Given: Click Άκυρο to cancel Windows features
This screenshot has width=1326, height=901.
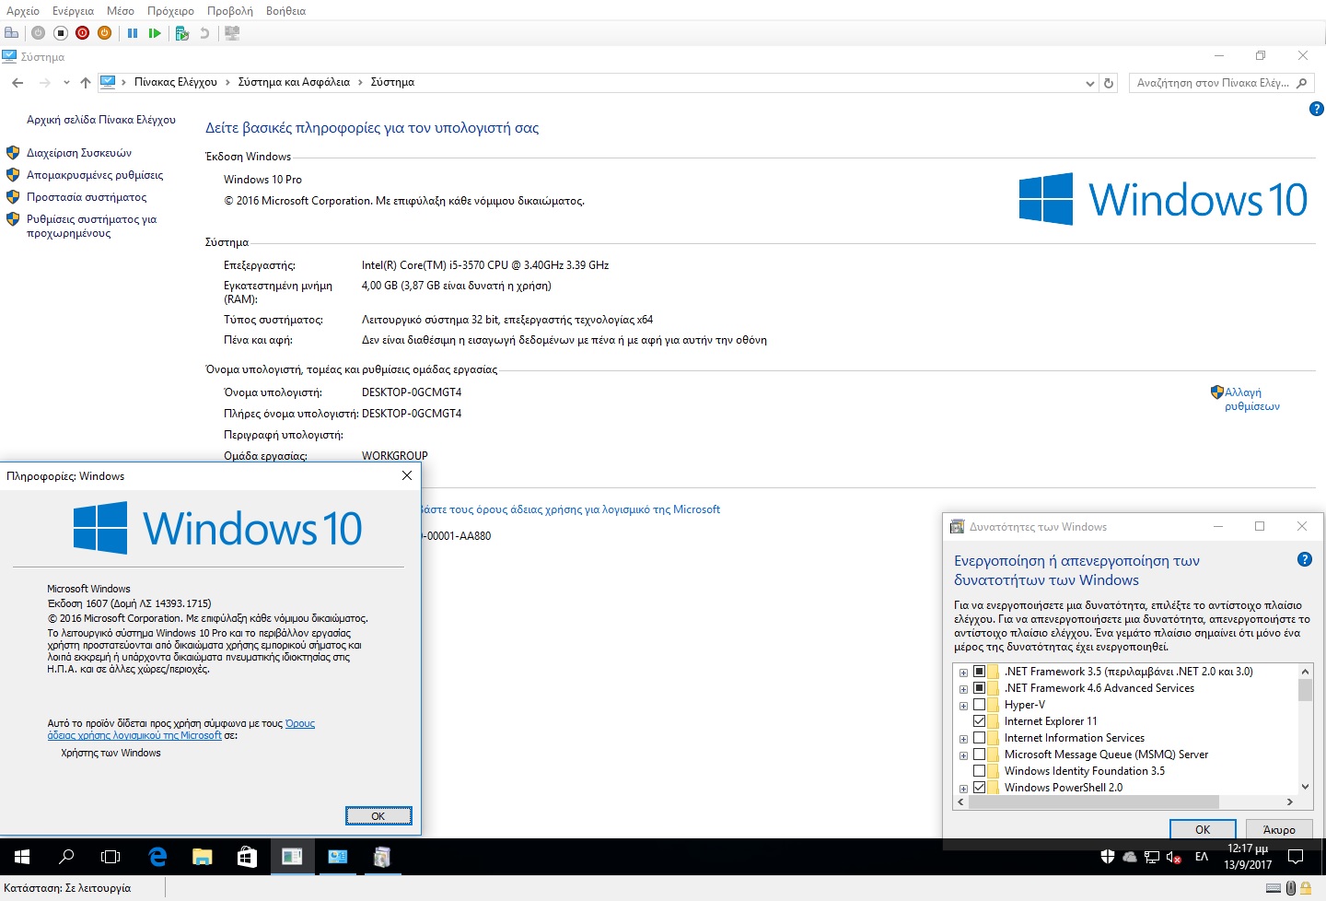Looking at the screenshot, I should [1279, 829].
